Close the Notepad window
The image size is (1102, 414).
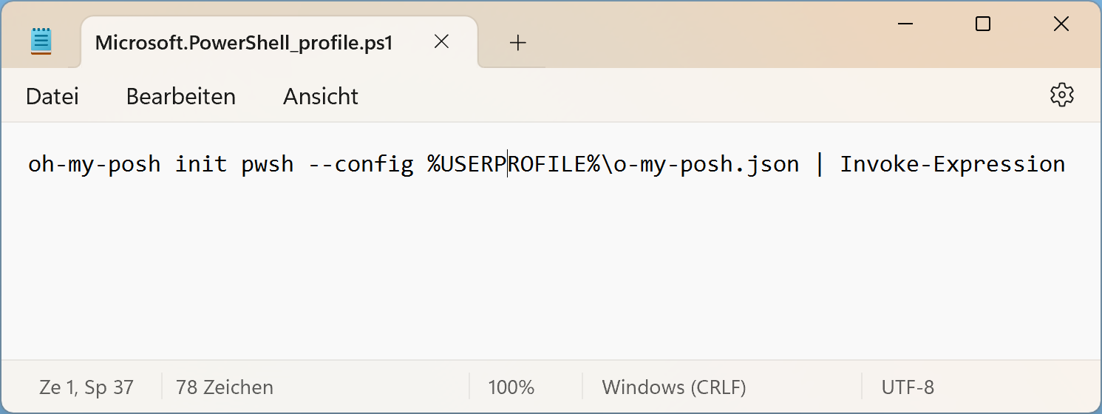point(1061,24)
